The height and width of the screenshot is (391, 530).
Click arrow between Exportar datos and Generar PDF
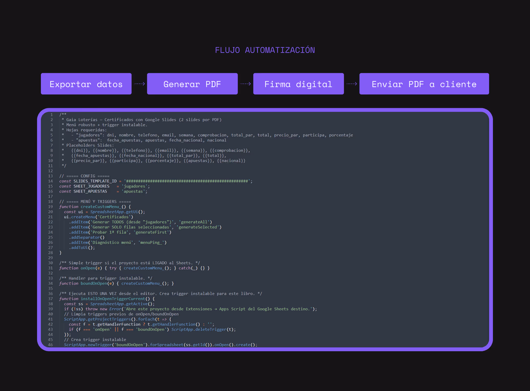click(x=140, y=84)
